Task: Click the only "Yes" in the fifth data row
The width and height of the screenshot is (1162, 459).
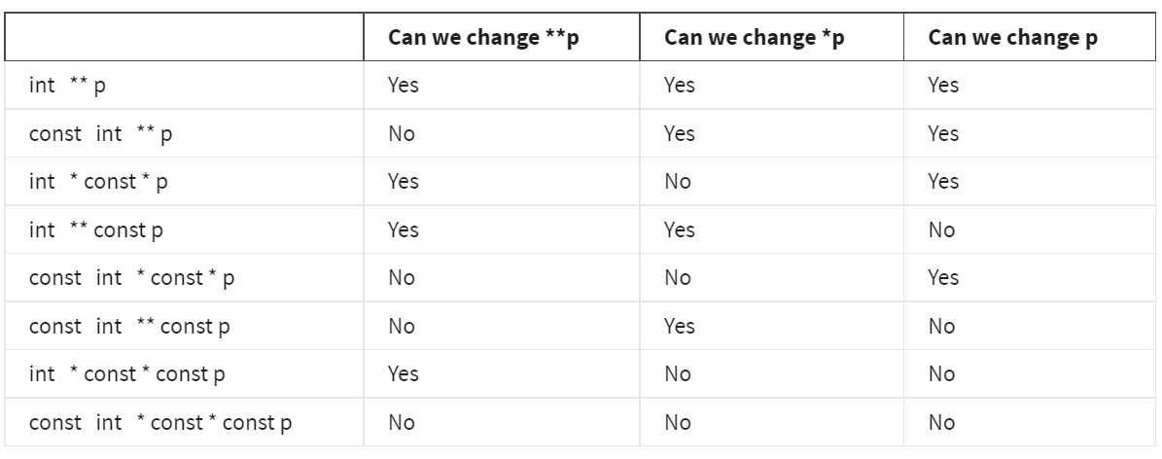Action: click(x=943, y=278)
